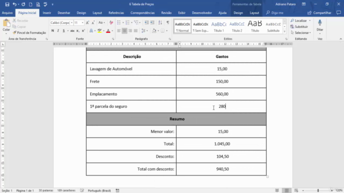This screenshot has width=344, height=193.
Task: Click the Colar paste icon
Action: 6,24
